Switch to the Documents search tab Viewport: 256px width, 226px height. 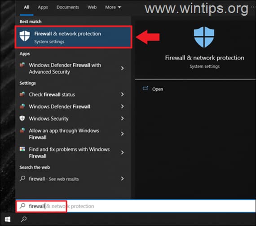click(67, 7)
